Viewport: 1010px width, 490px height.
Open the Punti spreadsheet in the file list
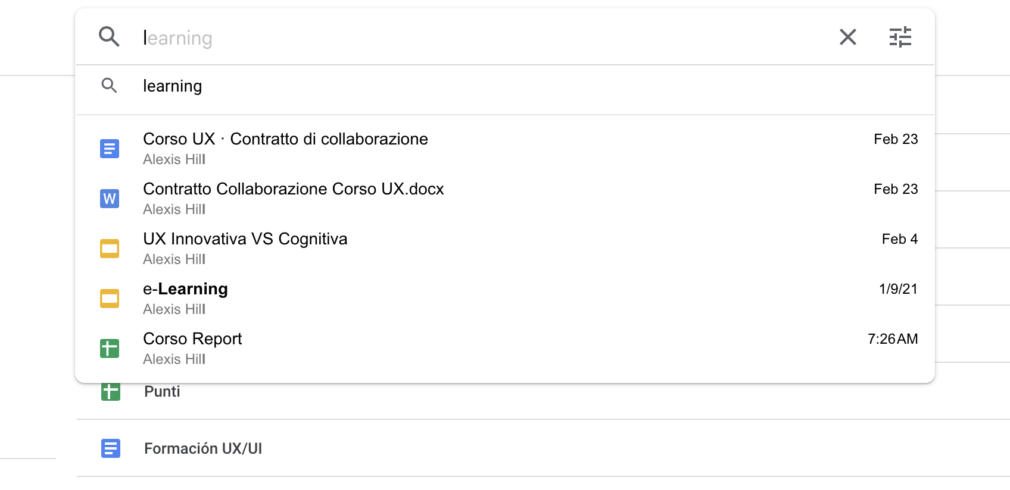click(x=162, y=392)
